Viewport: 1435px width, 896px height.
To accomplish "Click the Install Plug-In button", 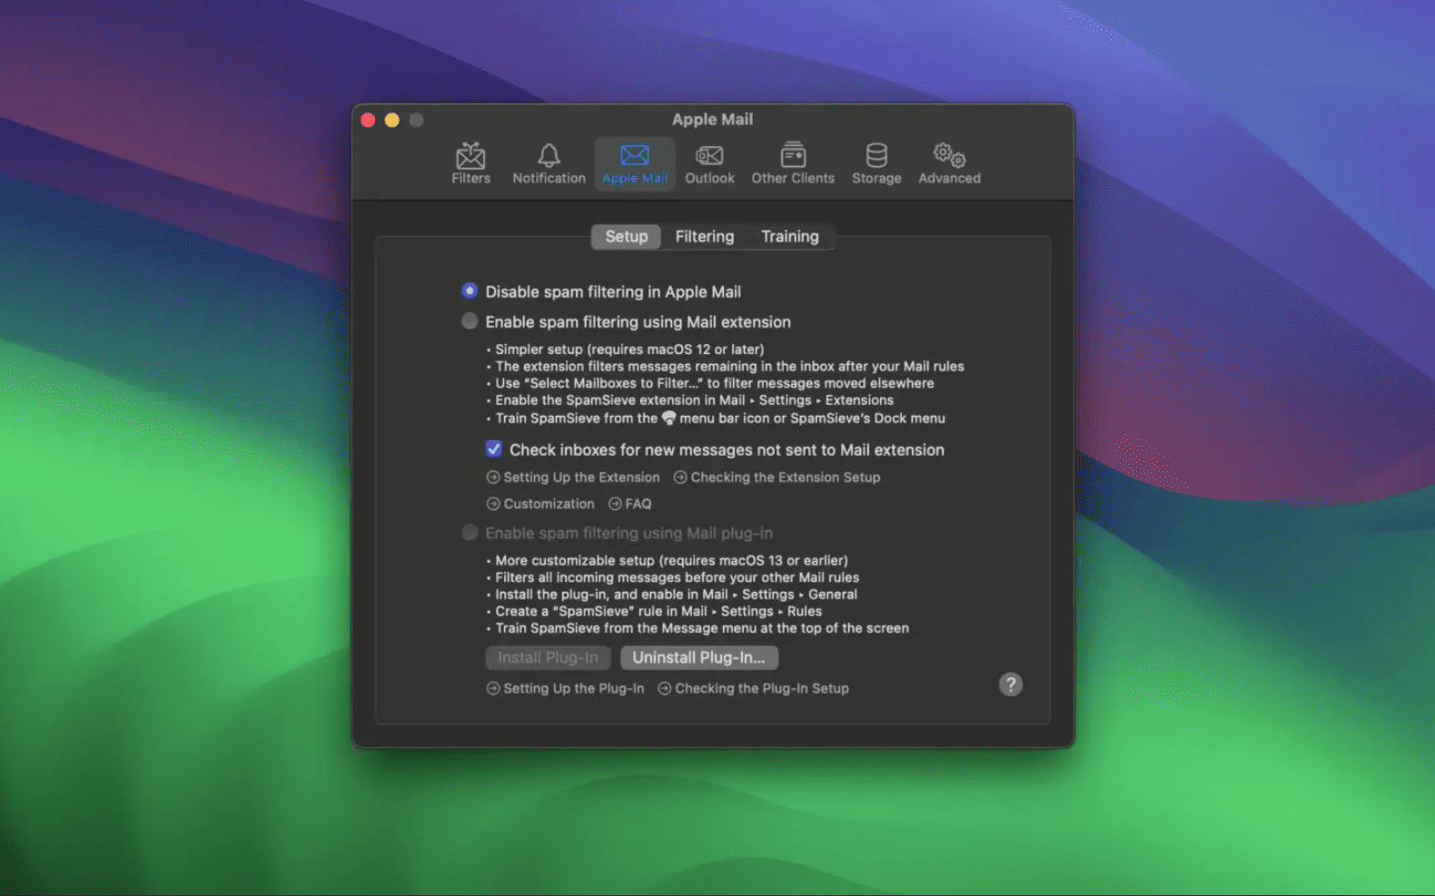I will (x=548, y=657).
